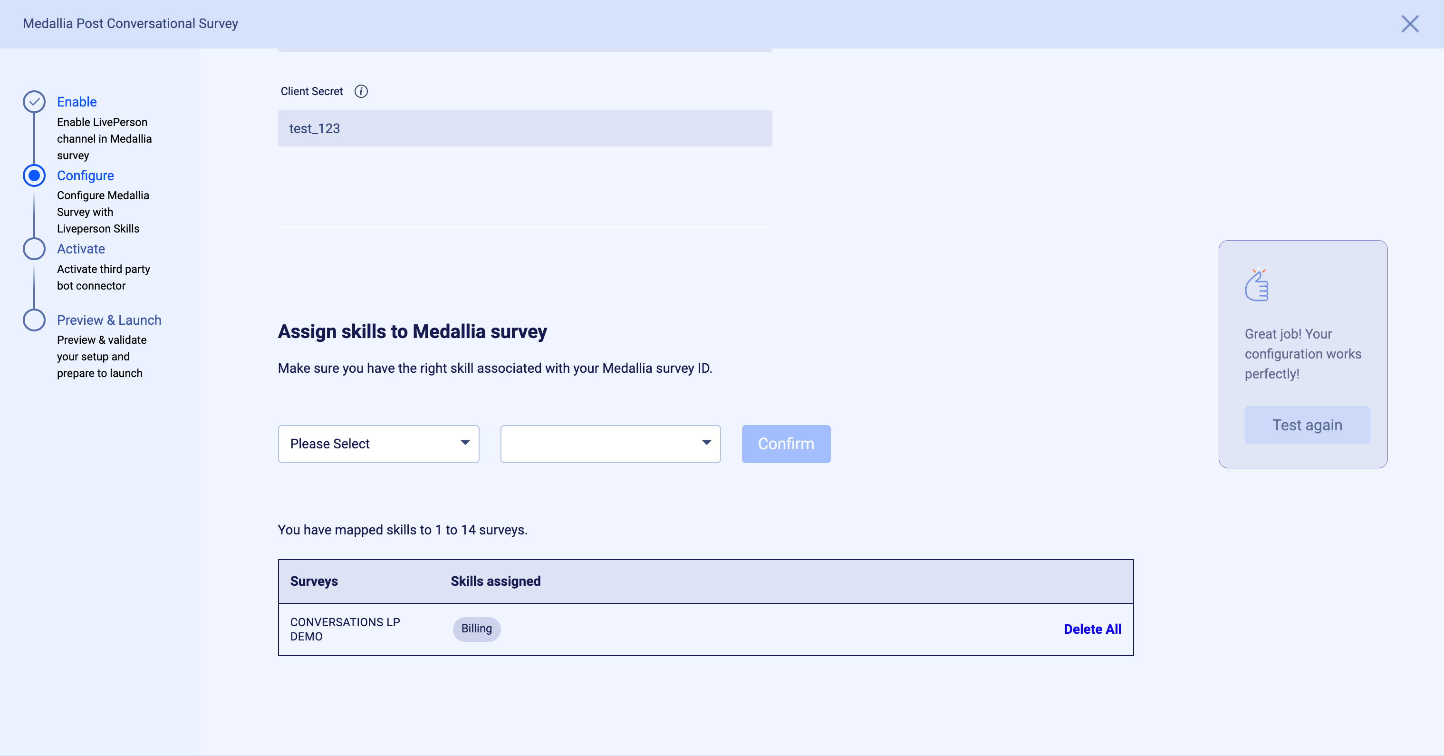Click the Great job confirmation message
Screen dimensions: 1444x756
click(x=1303, y=354)
